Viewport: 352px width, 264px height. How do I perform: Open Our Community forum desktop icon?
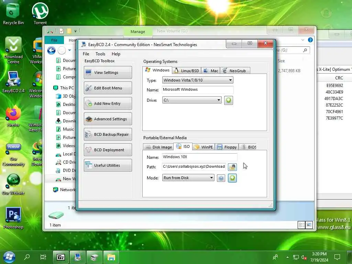pyautogui.click(x=13, y=155)
